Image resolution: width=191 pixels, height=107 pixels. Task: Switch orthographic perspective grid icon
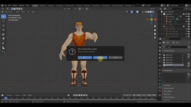(x=155, y=37)
